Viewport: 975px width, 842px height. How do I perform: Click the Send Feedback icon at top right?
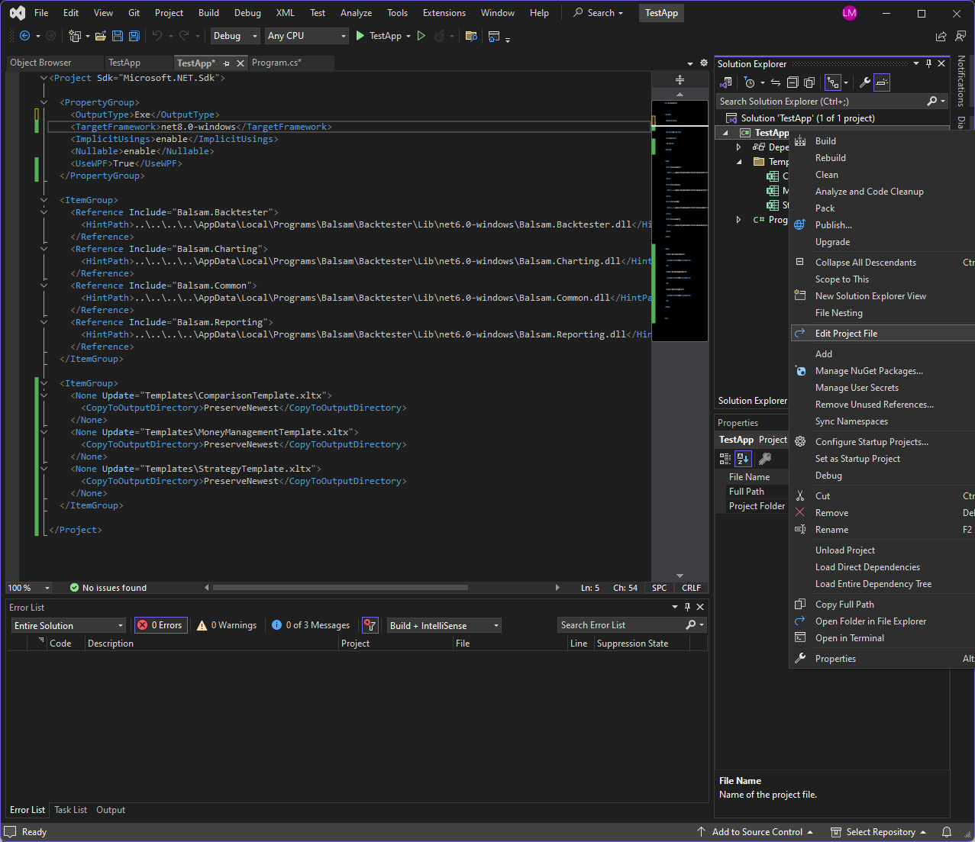click(x=960, y=36)
